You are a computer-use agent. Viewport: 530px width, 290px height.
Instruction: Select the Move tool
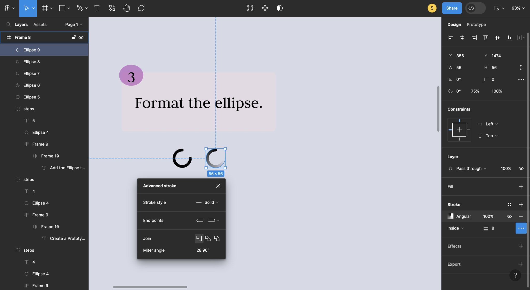tap(26, 8)
